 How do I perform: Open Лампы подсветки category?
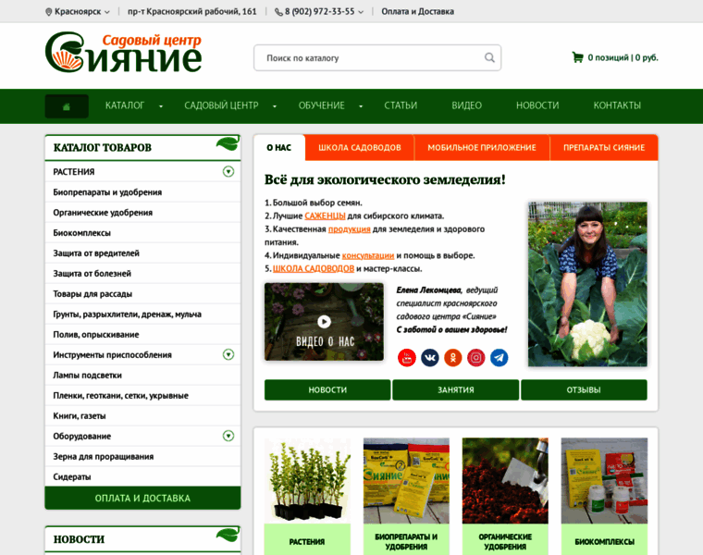(x=142, y=376)
